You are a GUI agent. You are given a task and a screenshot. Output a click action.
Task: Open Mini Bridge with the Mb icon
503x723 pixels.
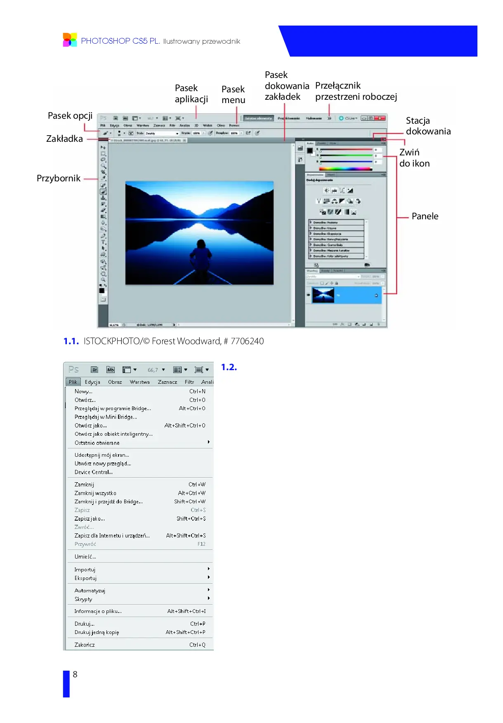(110, 370)
